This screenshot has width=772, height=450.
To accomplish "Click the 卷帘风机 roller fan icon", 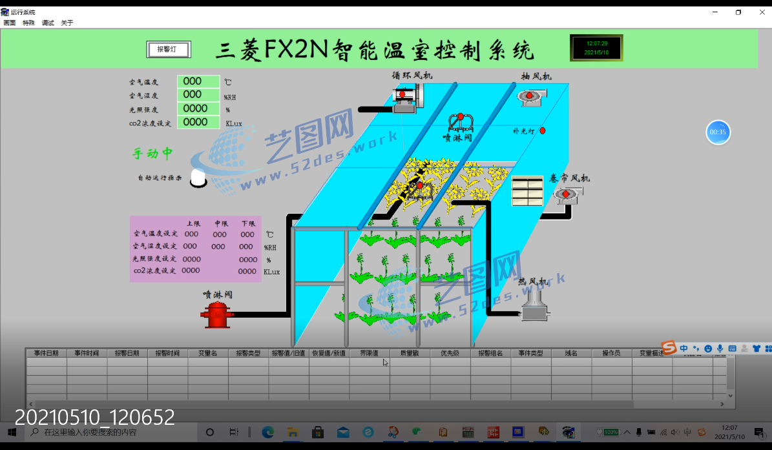I will click(568, 195).
